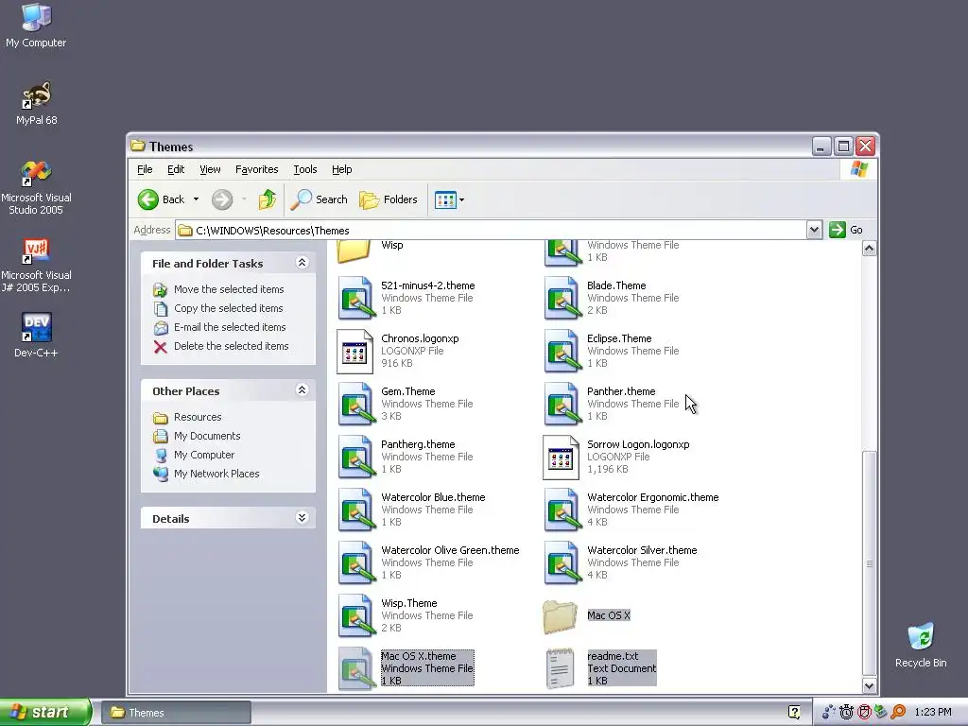This screenshot has width=968, height=726.
Task: Select the Wisp folder icon
Action: click(354, 251)
